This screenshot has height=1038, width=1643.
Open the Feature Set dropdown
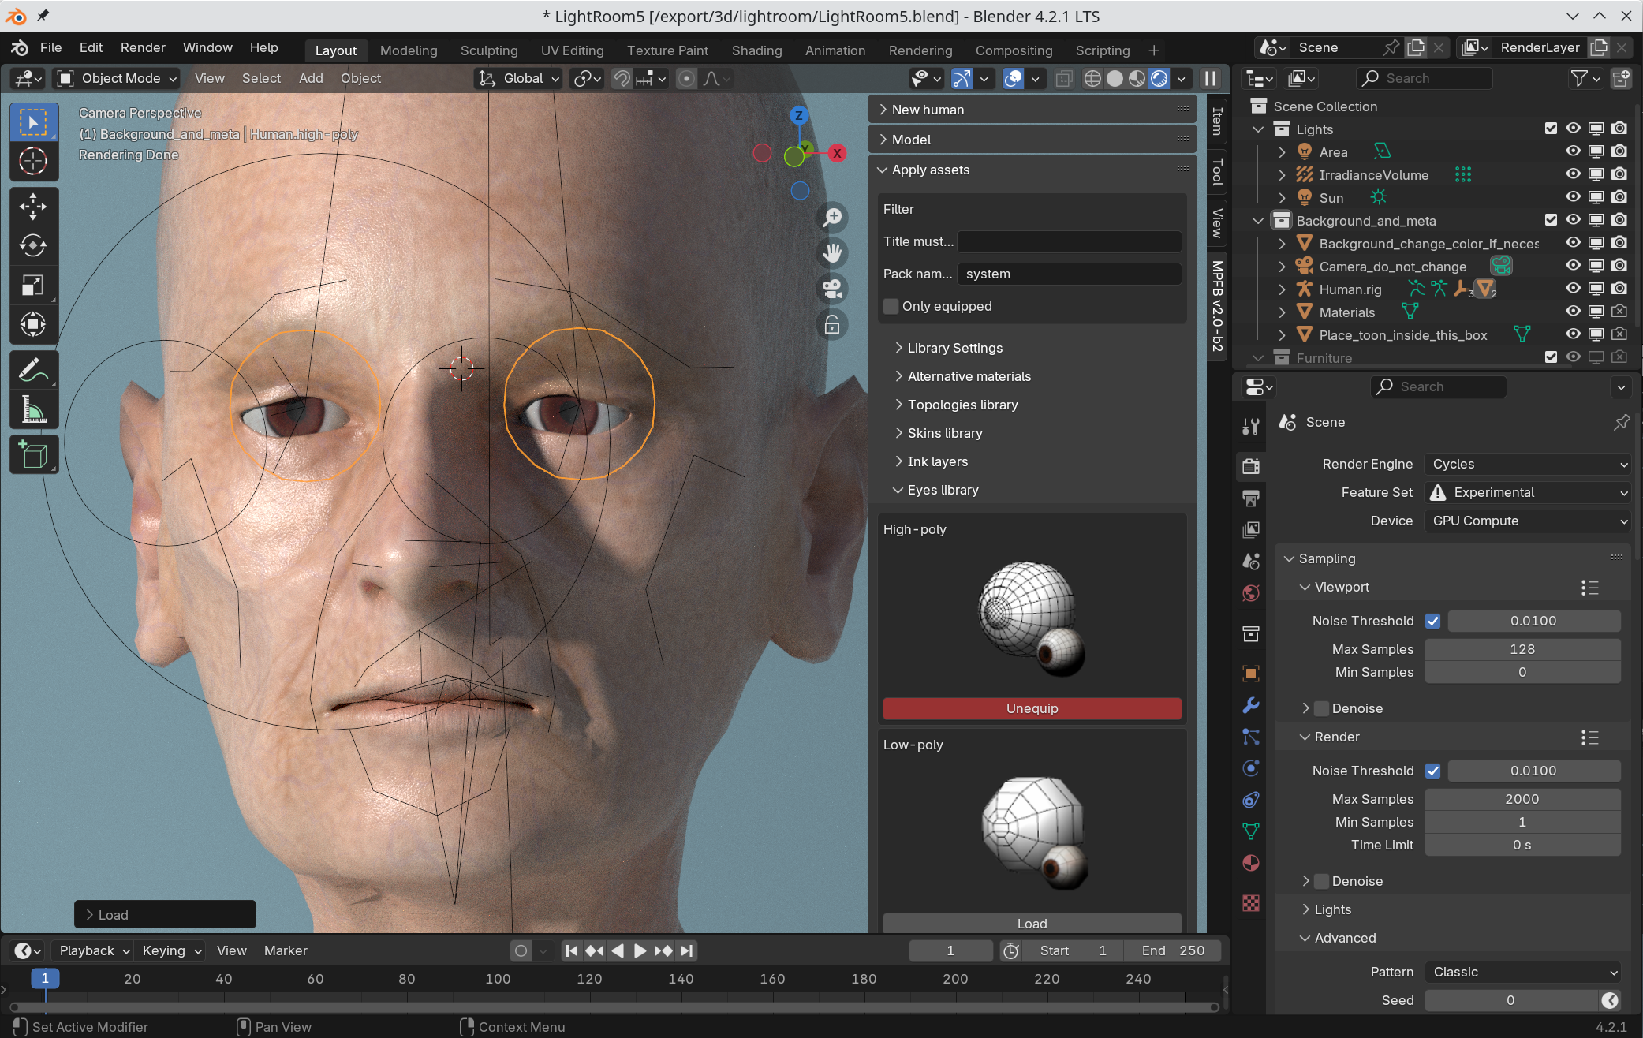coord(1528,492)
